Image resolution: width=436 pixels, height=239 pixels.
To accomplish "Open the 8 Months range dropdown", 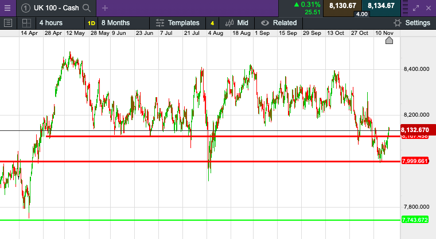I will click(x=123, y=23).
